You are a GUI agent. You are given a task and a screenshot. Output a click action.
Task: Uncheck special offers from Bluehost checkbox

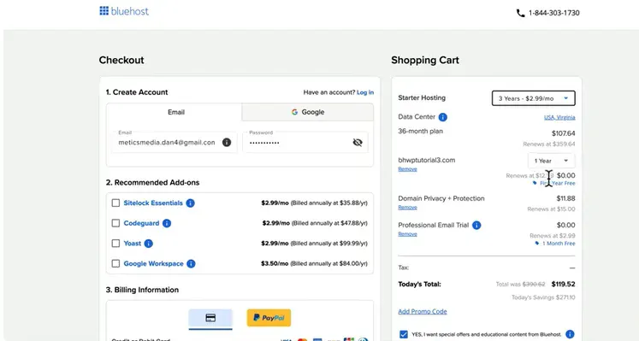point(404,334)
